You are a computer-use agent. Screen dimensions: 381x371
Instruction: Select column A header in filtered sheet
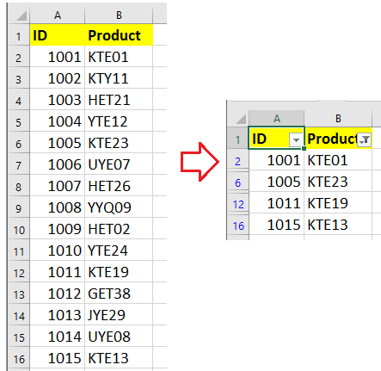tap(277, 118)
